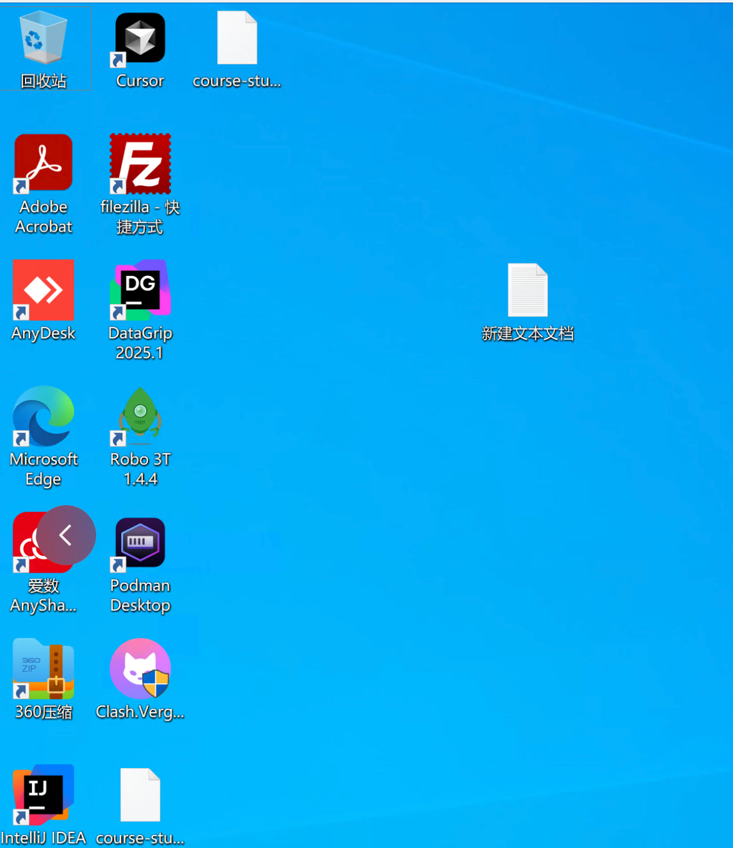Select the 爱数 AnyShare shortcut label
Image resolution: width=733 pixels, height=848 pixels.
coord(43,596)
